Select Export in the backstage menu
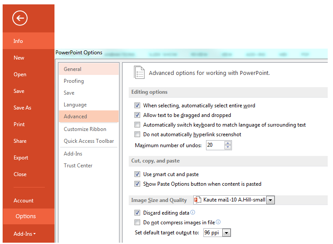The height and width of the screenshot is (244, 333). pos(29,158)
